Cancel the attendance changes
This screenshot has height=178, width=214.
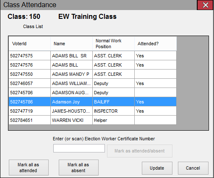[193, 168]
